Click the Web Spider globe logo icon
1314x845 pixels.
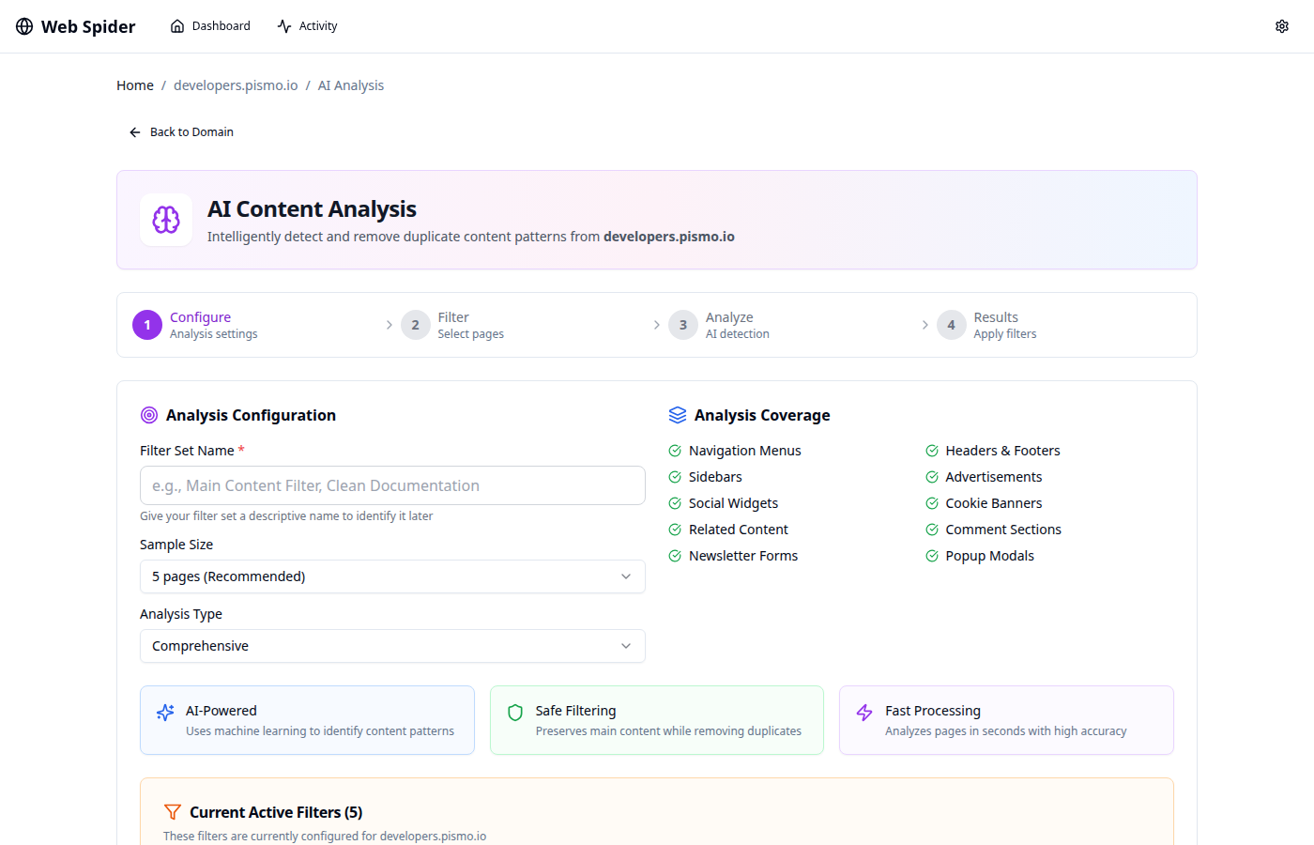(24, 26)
